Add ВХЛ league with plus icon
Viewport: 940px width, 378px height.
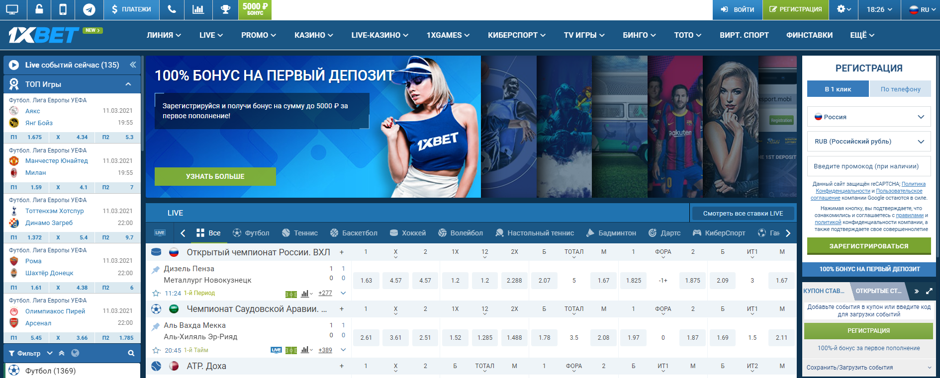tap(342, 252)
